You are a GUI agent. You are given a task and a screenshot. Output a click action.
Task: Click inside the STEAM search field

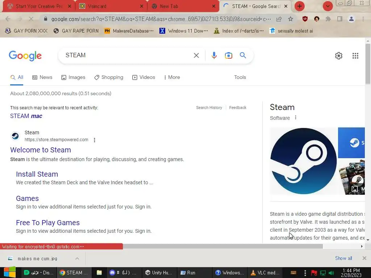click(x=128, y=55)
